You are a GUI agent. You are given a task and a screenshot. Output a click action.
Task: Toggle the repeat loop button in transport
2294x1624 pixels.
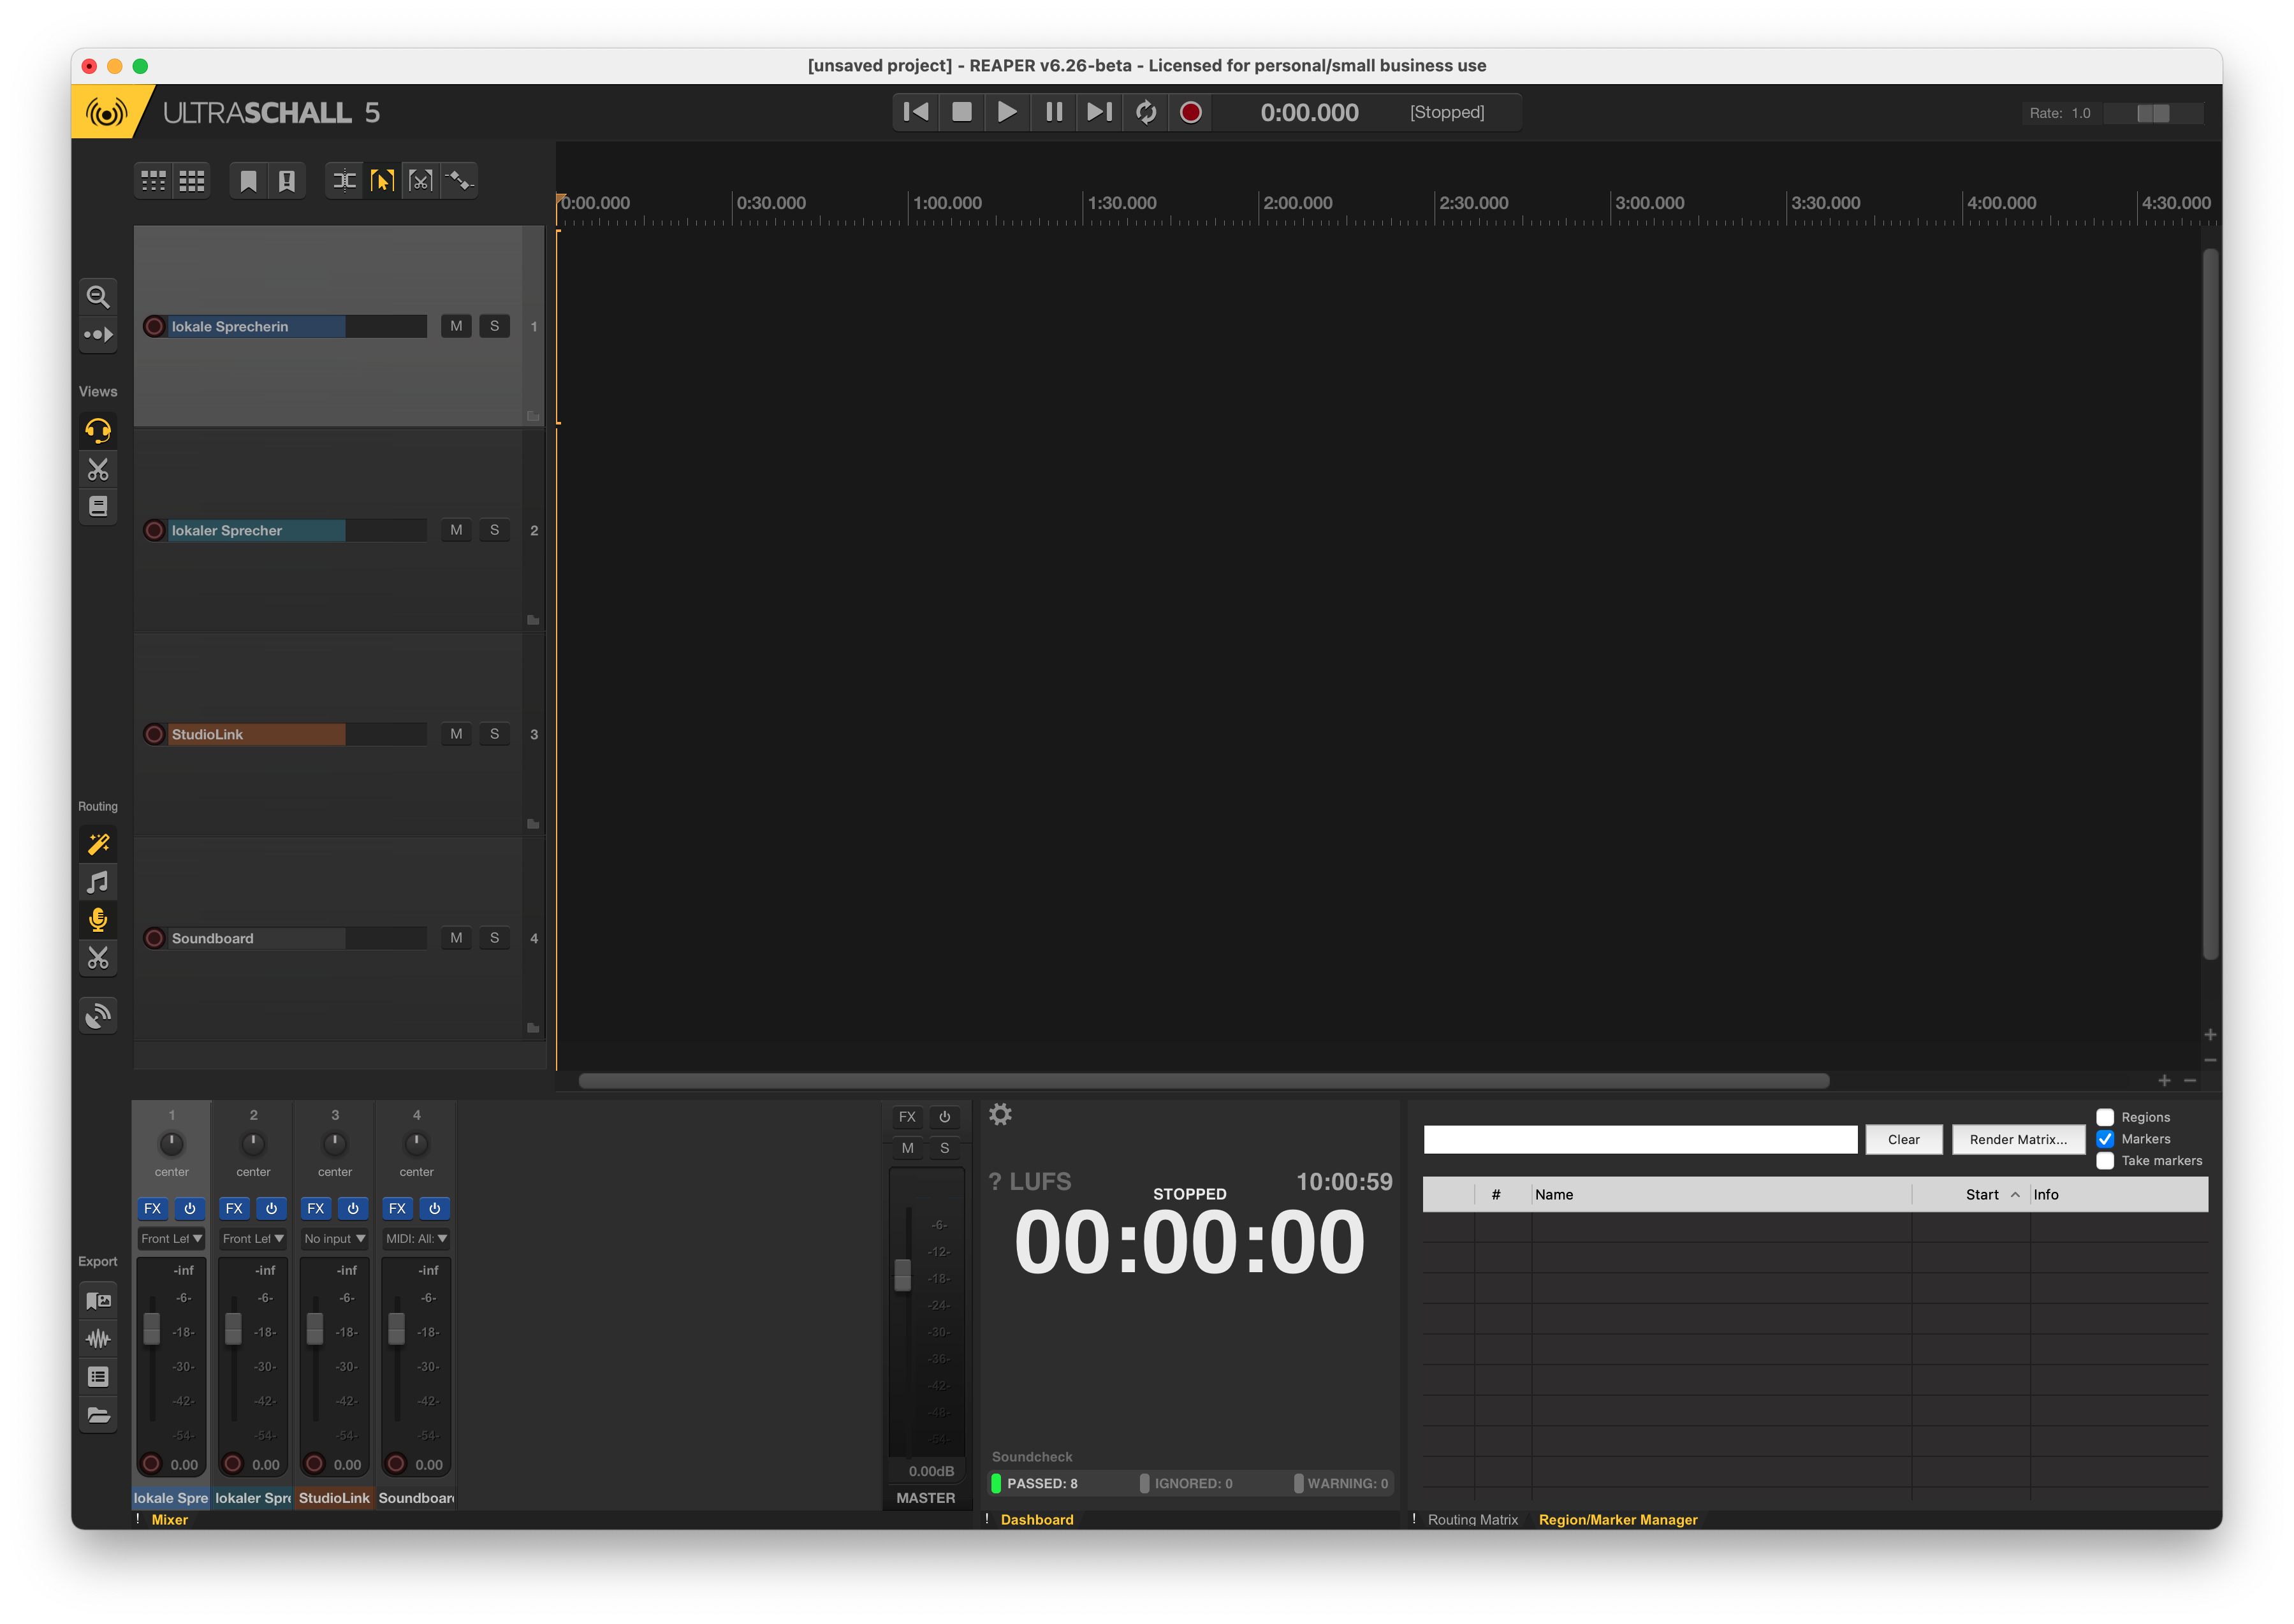(x=1146, y=112)
